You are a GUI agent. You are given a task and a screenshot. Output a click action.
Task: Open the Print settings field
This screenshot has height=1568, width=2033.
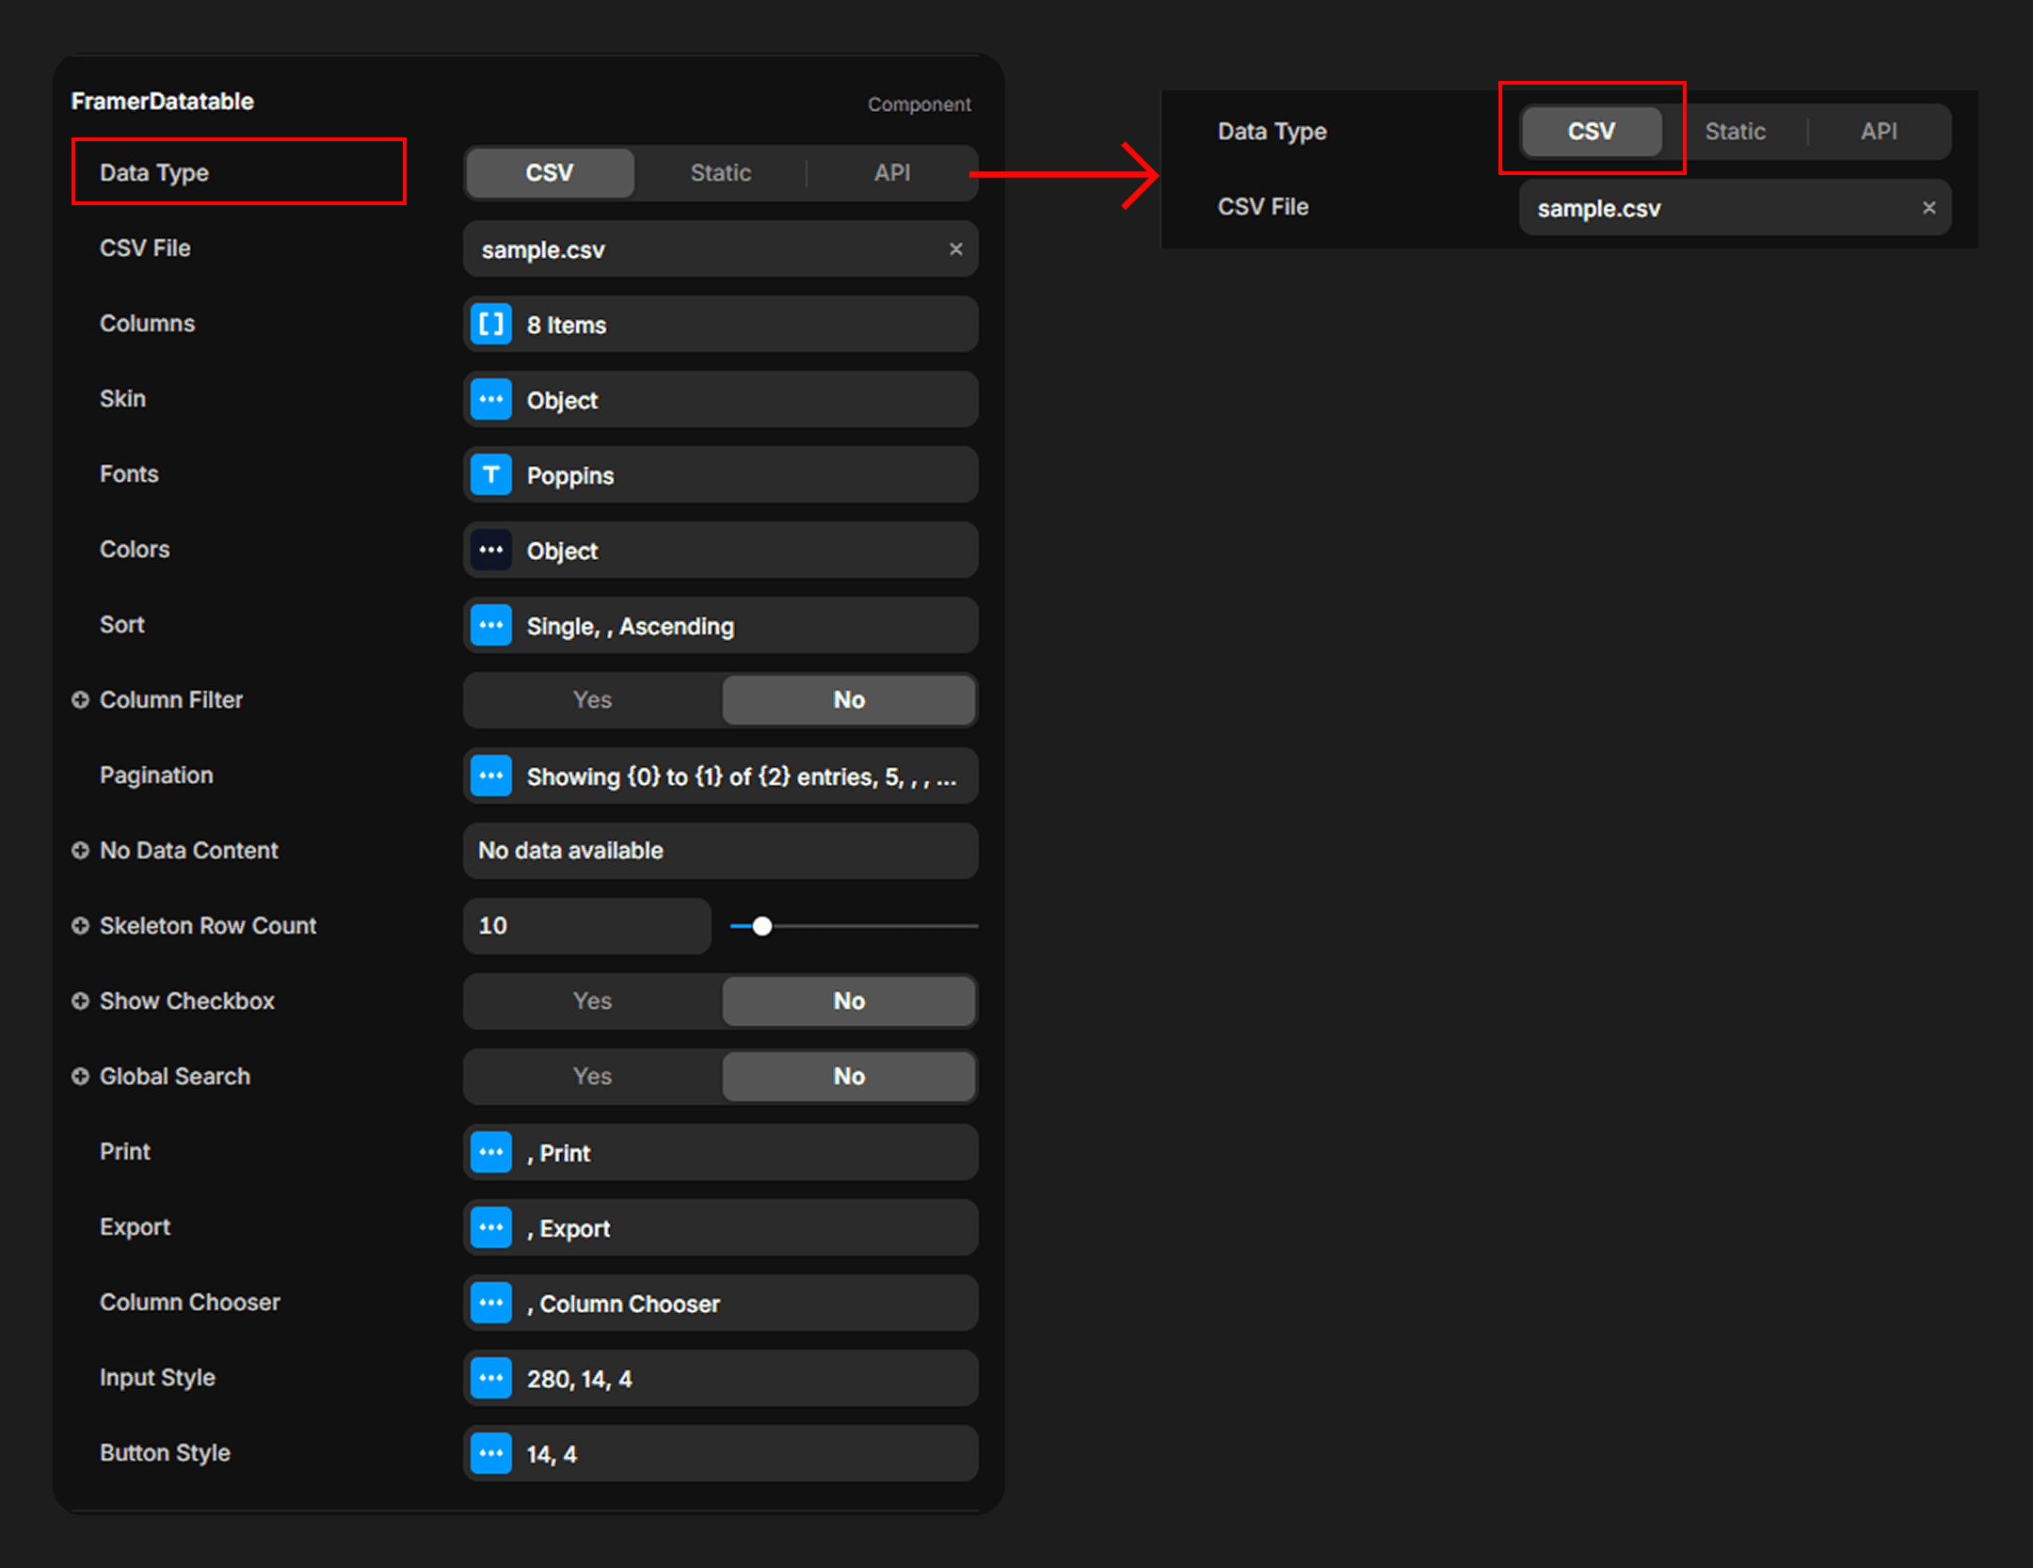tap(720, 1153)
